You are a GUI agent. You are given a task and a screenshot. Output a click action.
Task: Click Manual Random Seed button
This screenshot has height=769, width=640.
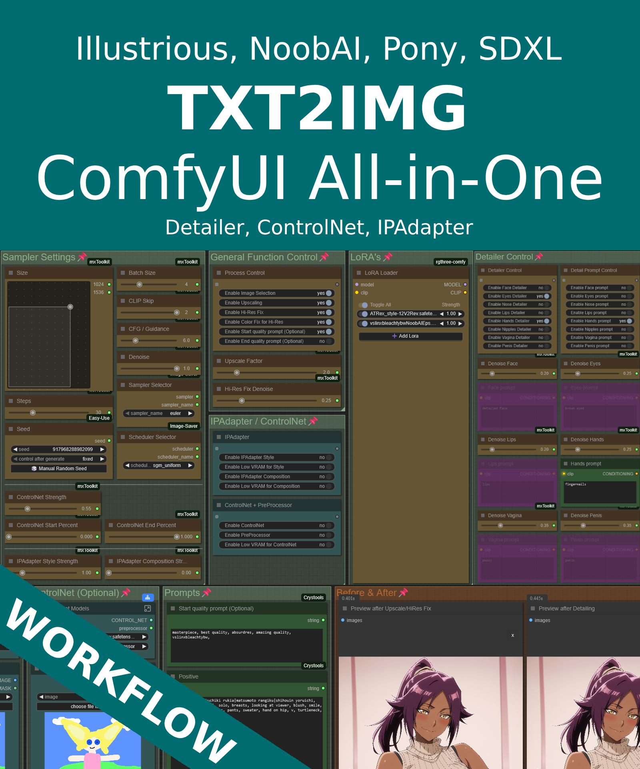[59, 469]
